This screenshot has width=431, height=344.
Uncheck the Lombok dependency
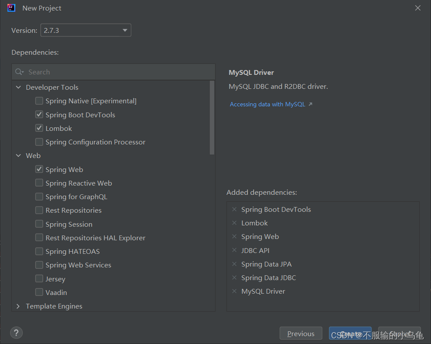(39, 128)
